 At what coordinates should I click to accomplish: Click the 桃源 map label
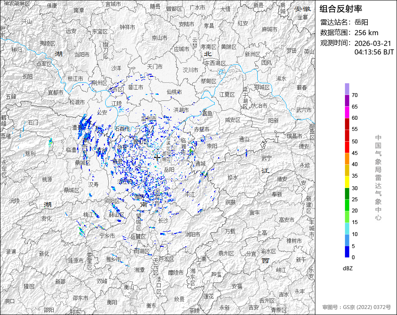tap(47, 179)
